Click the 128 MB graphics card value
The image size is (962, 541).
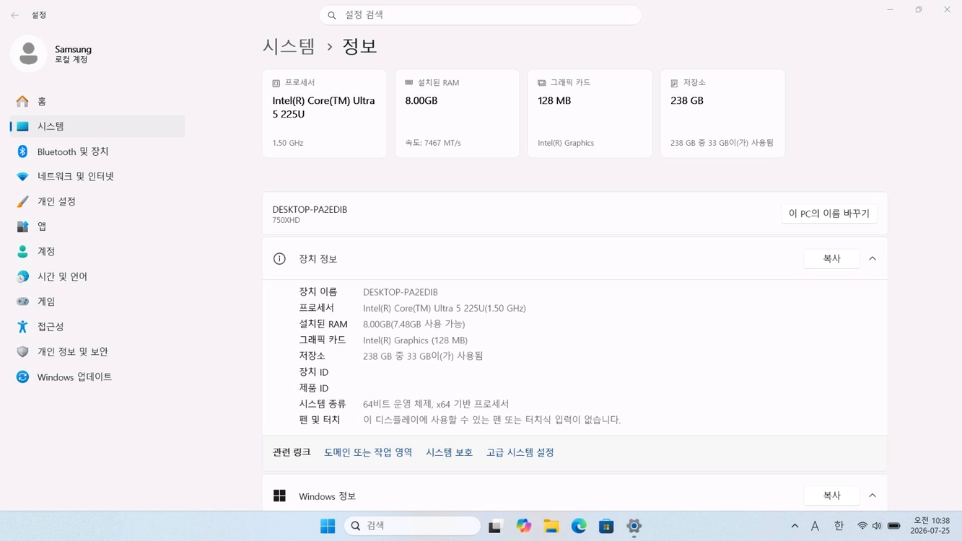pyautogui.click(x=554, y=101)
